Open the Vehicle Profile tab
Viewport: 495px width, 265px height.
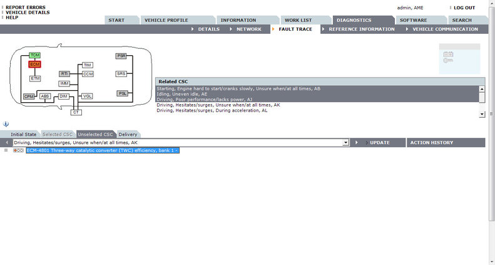pyautogui.click(x=165, y=20)
